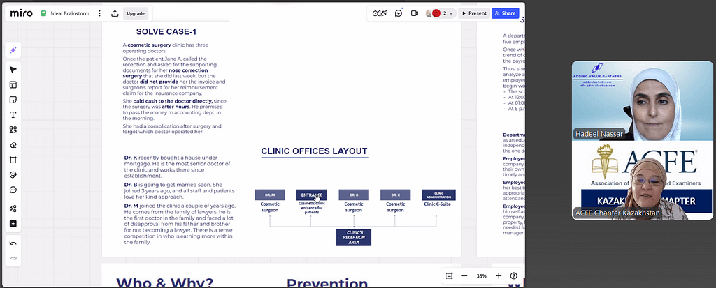
Task: Open the templates tool in sidebar
Action: pos(13,85)
